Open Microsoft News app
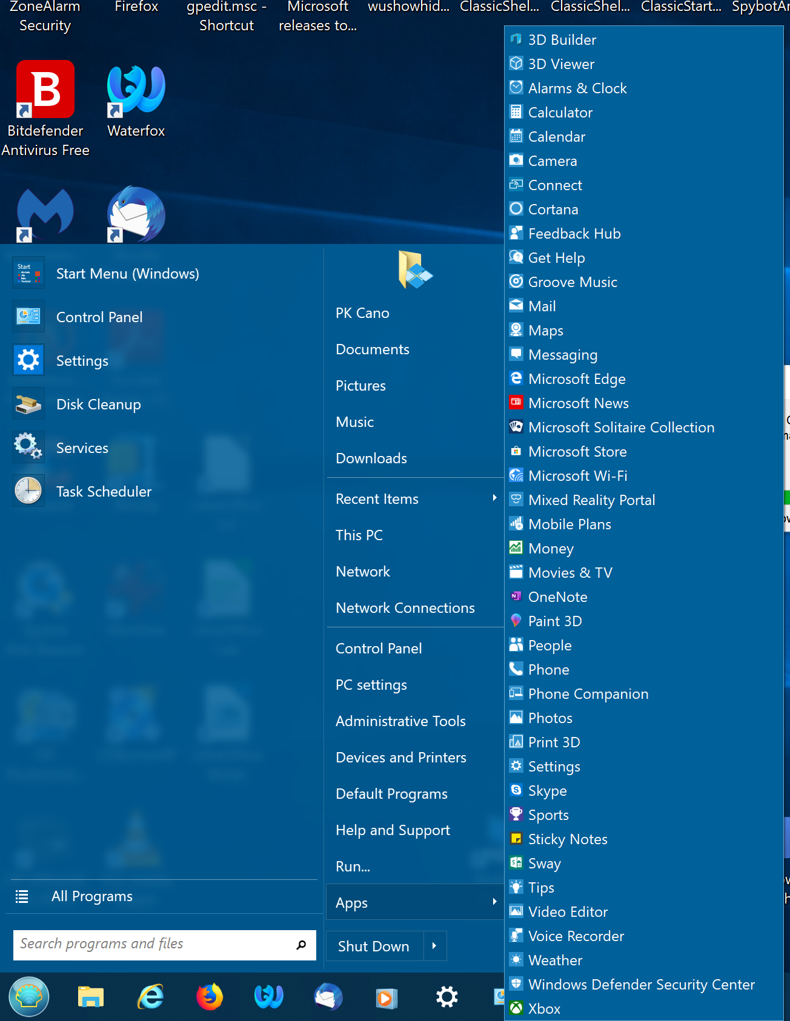This screenshot has height=1021, width=790. point(644,403)
